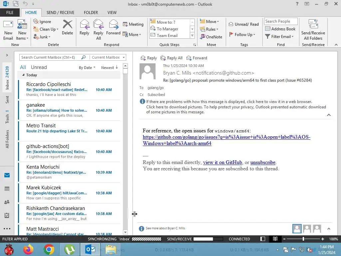
Task: Show more navigation options ellipsis
Action: coord(7,229)
